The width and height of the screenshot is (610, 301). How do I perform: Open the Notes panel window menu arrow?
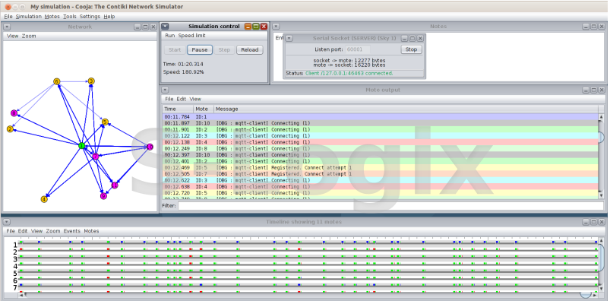(276, 26)
